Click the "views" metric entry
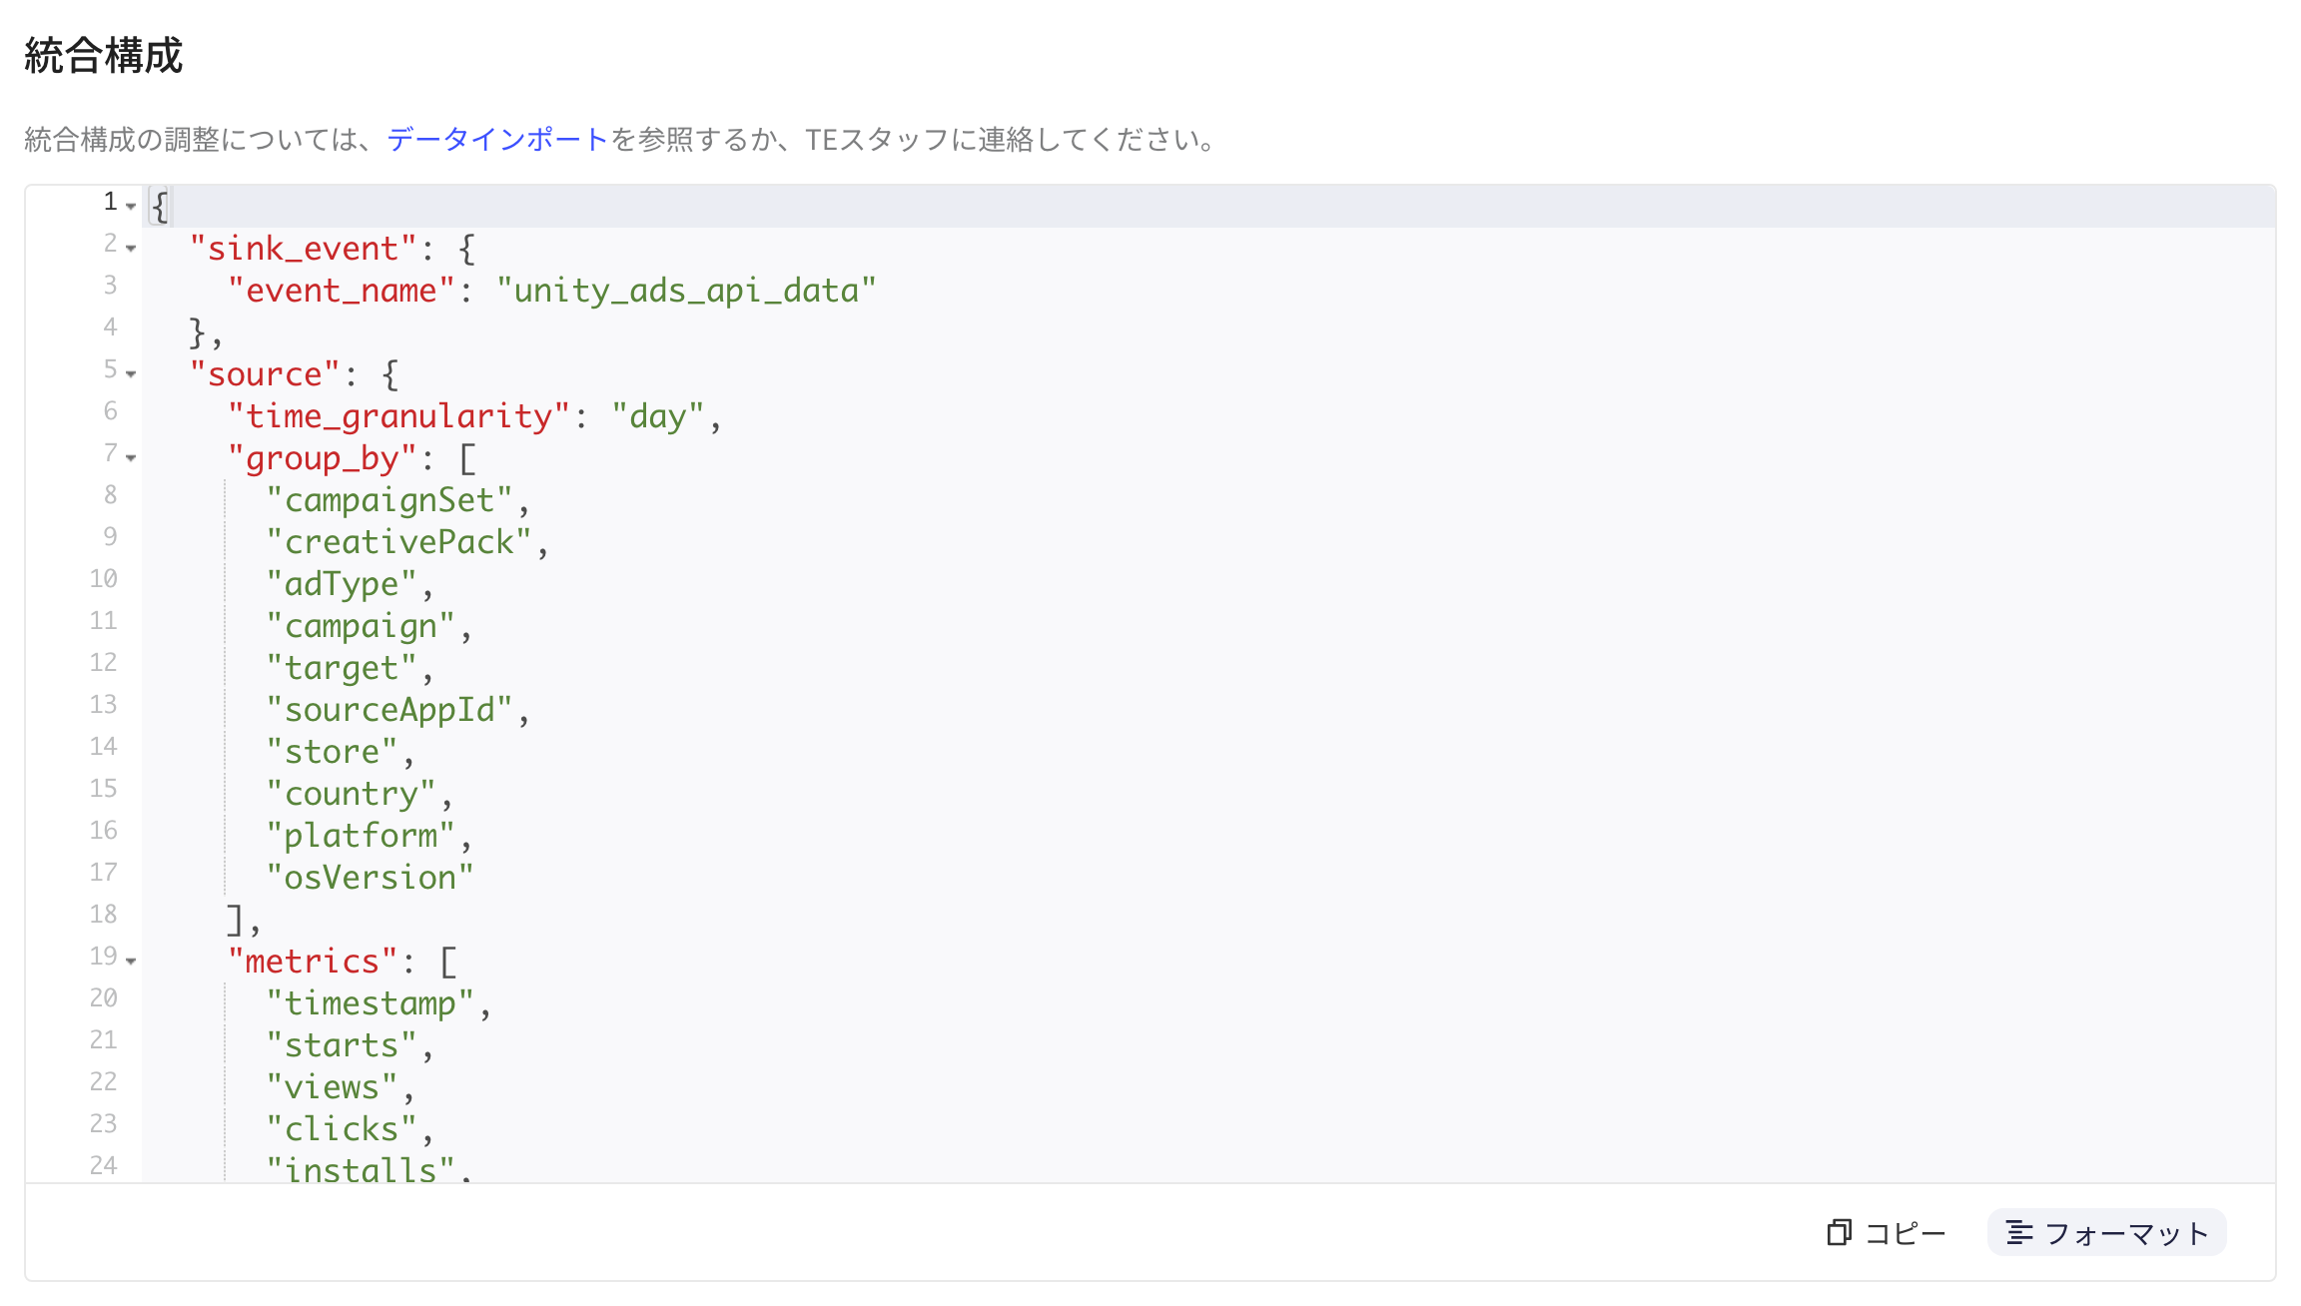 (x=332, y=1087)
